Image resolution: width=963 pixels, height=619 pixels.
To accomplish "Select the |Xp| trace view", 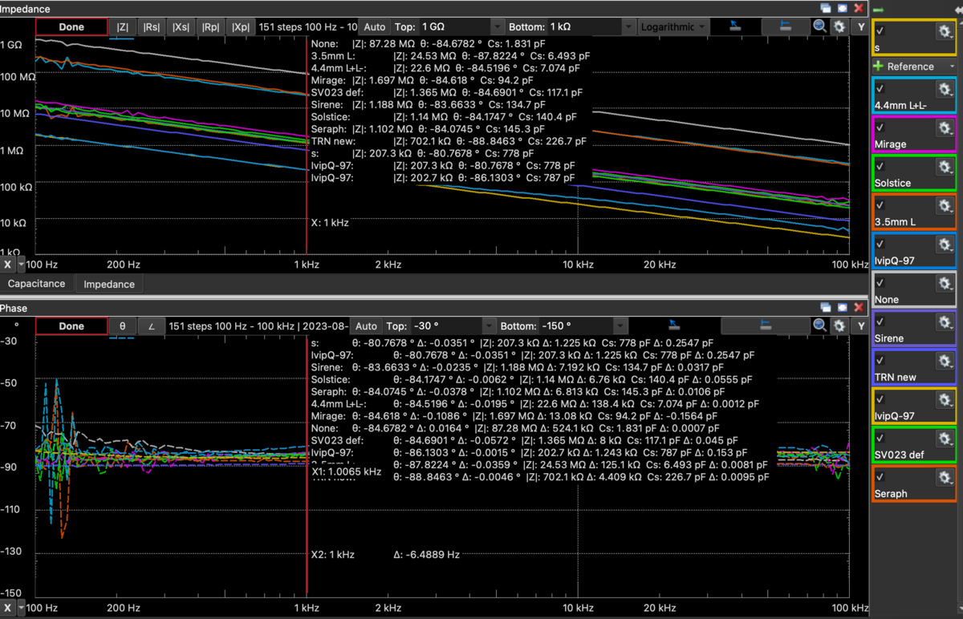I will 240,26.
